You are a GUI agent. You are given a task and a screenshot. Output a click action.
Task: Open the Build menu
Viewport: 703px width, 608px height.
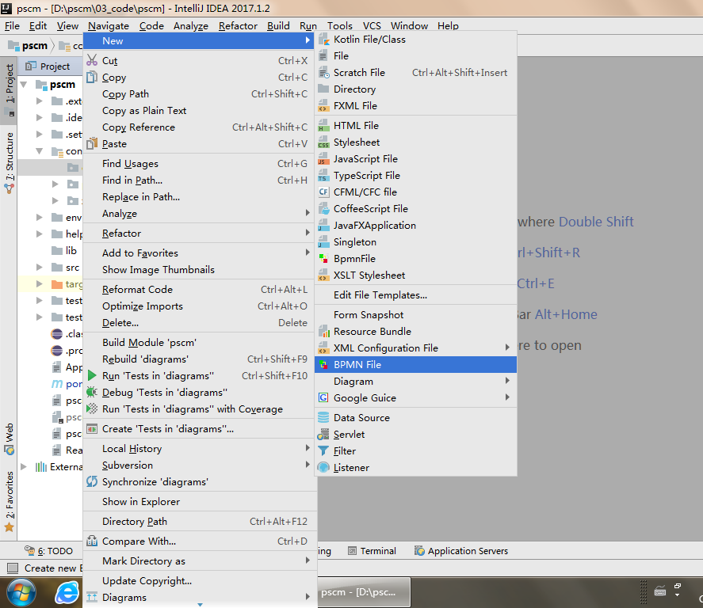(x=278, y=26)
